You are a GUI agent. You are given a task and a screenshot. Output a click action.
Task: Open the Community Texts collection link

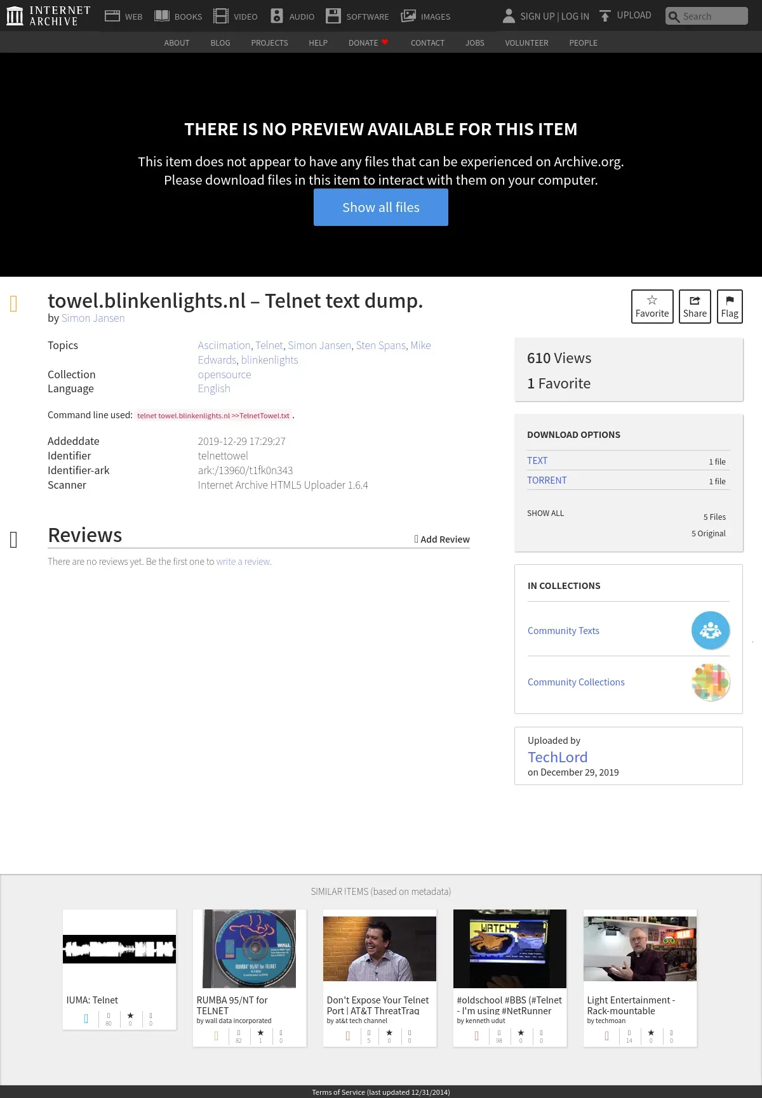(x=563, y=630)
